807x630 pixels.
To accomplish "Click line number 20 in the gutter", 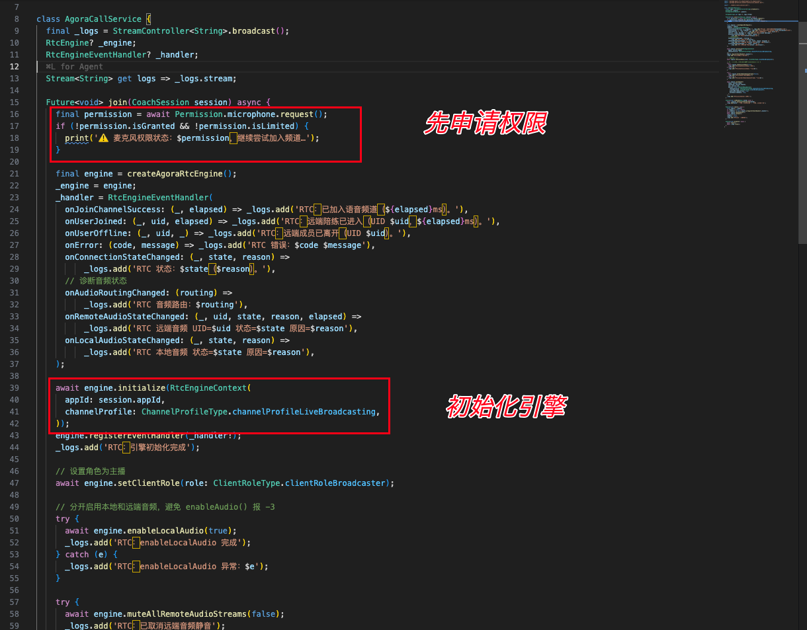I will pos(15,162).
